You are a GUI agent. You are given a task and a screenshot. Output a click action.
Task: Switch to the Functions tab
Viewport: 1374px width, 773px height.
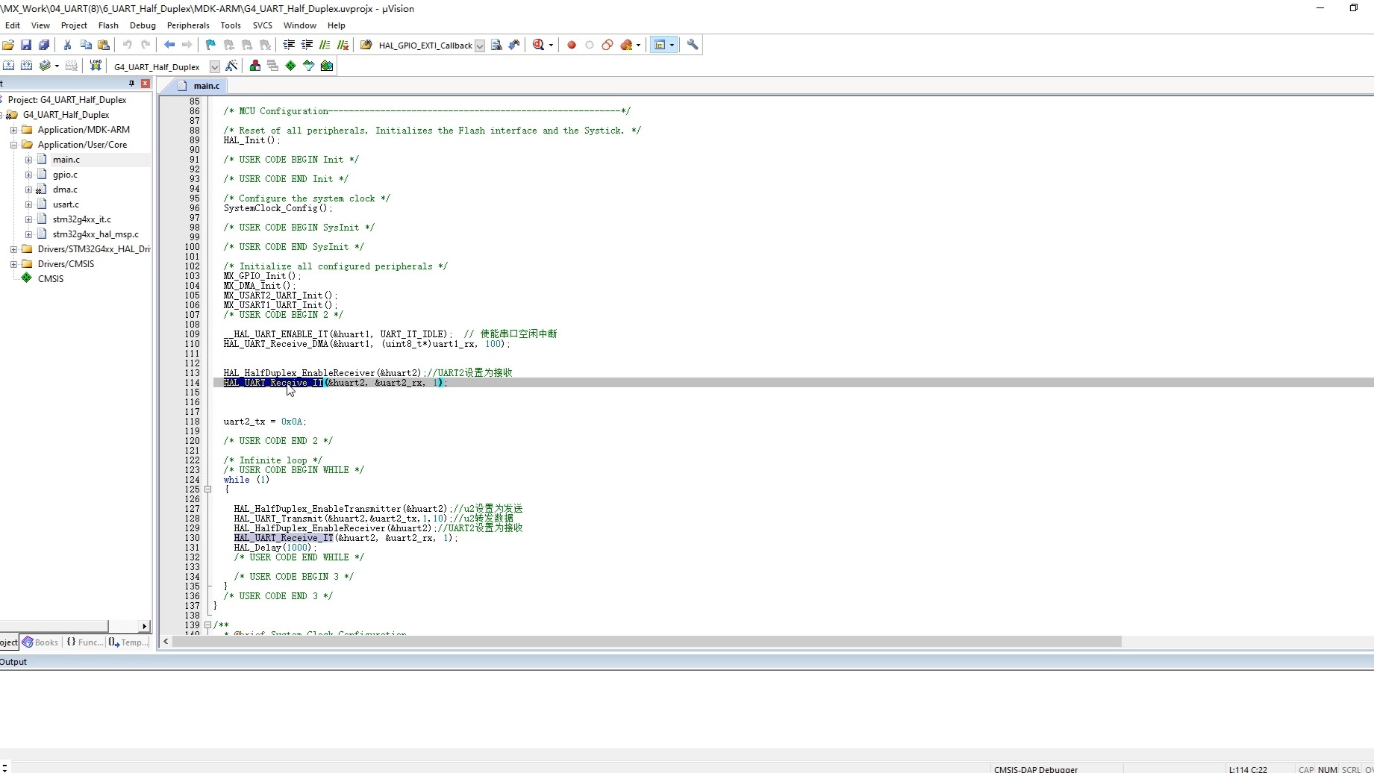click(84, 642)
